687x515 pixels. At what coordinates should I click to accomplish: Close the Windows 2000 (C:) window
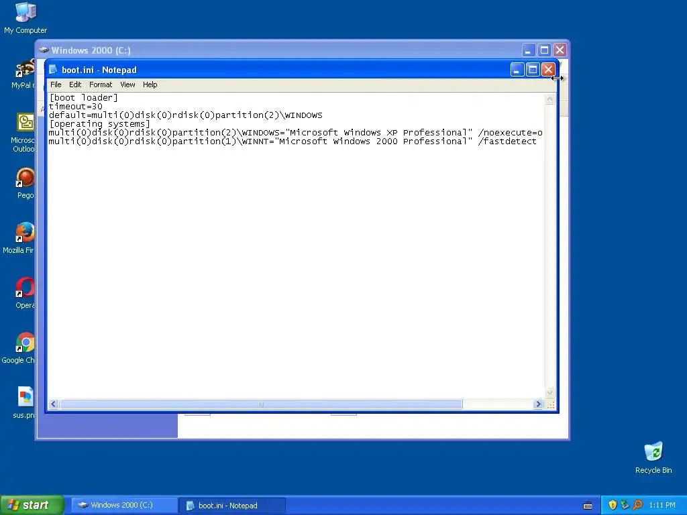[560, 50]
